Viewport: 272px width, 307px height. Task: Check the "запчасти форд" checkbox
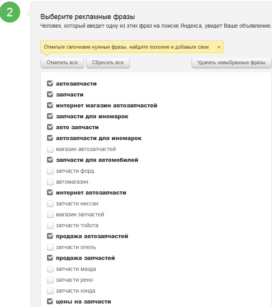coord(50,171)
